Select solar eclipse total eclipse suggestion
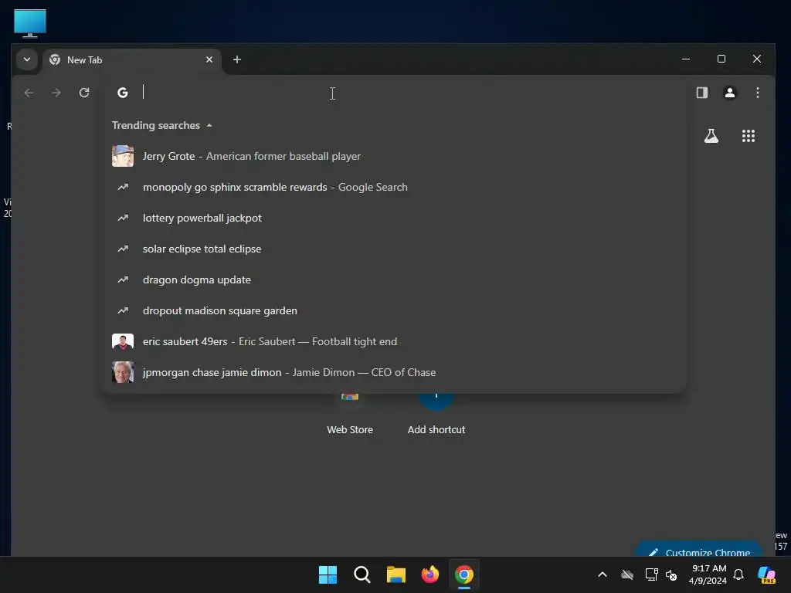Image resolution: width=791 pixels, height=593 pixels. [393, 249]
